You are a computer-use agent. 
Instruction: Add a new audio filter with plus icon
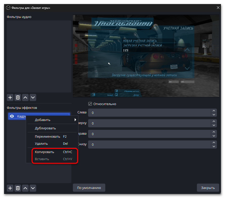(10, 97)
